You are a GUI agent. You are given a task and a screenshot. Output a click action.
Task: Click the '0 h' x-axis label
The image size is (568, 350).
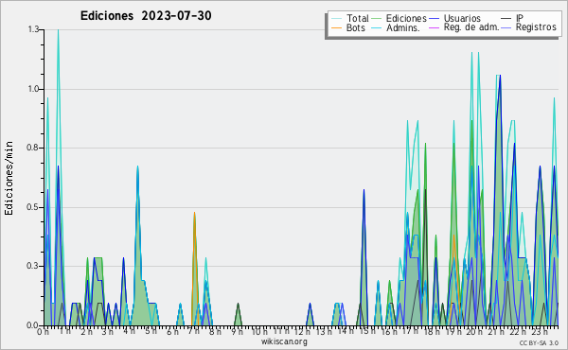(x=44, y=332)
